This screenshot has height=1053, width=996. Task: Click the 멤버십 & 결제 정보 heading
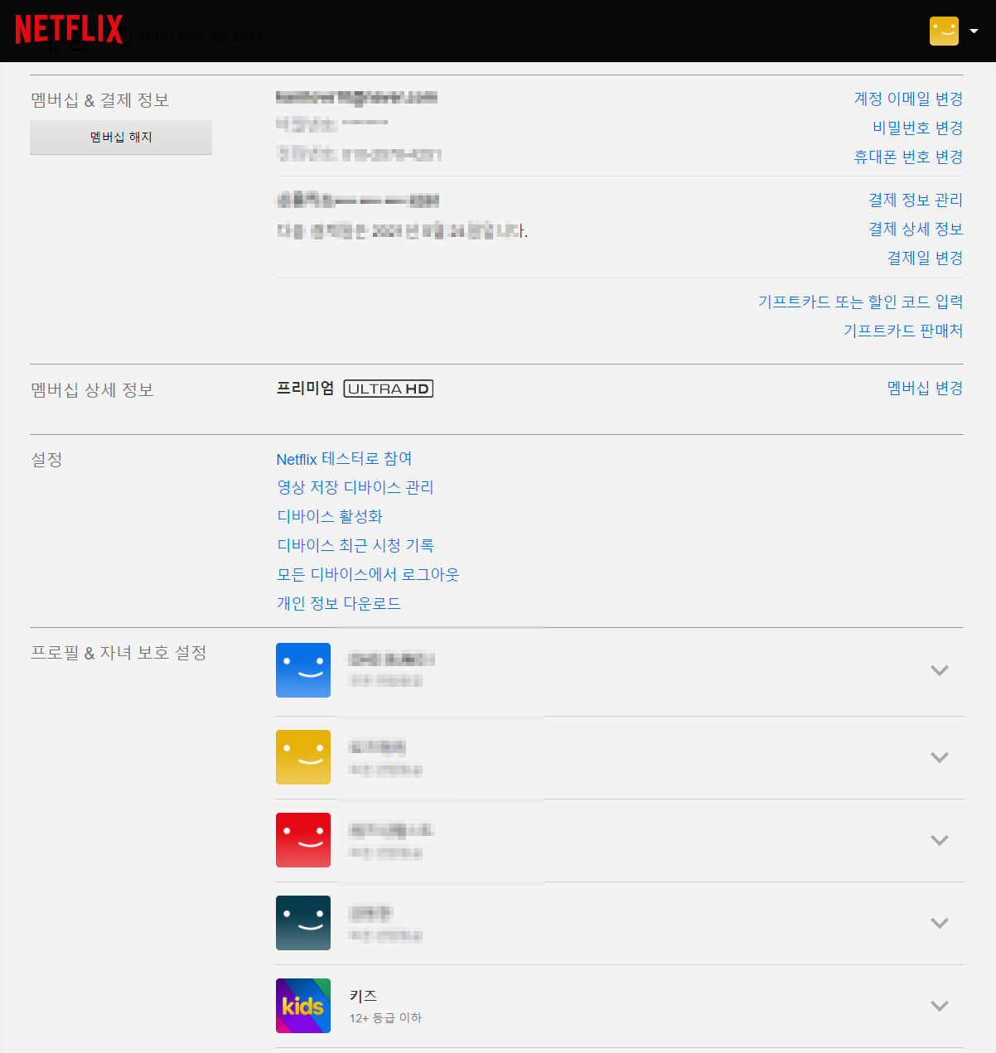(100, 100)
